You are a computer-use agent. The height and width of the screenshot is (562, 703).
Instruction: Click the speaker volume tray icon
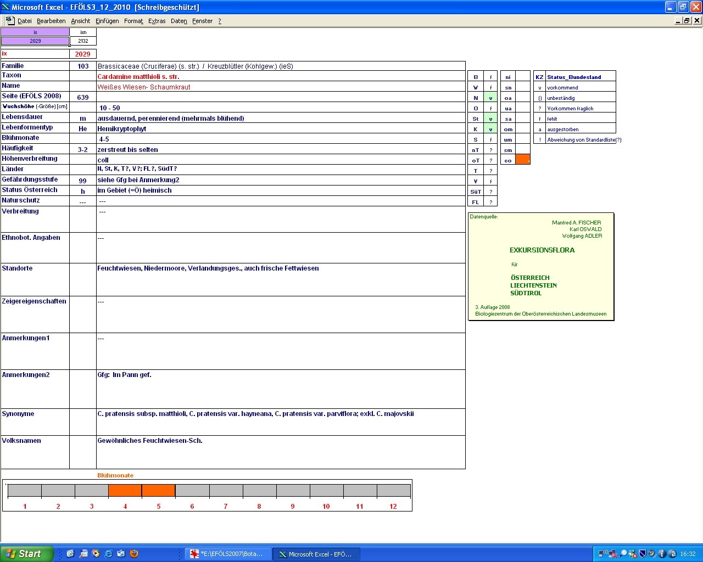[x=652, y=554]
